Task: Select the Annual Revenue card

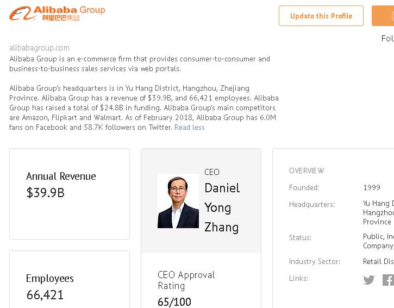Action: [x=70, y=193]
